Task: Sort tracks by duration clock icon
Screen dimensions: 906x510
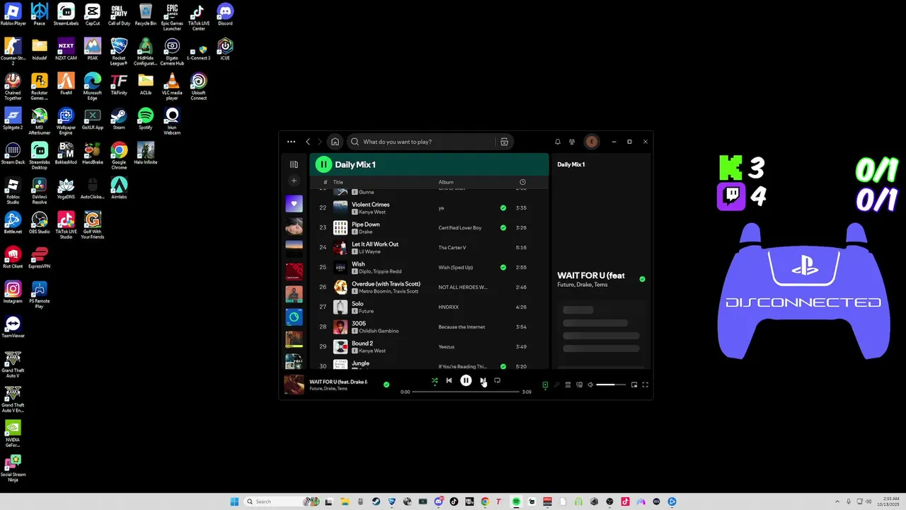Action: click(522, 182)
